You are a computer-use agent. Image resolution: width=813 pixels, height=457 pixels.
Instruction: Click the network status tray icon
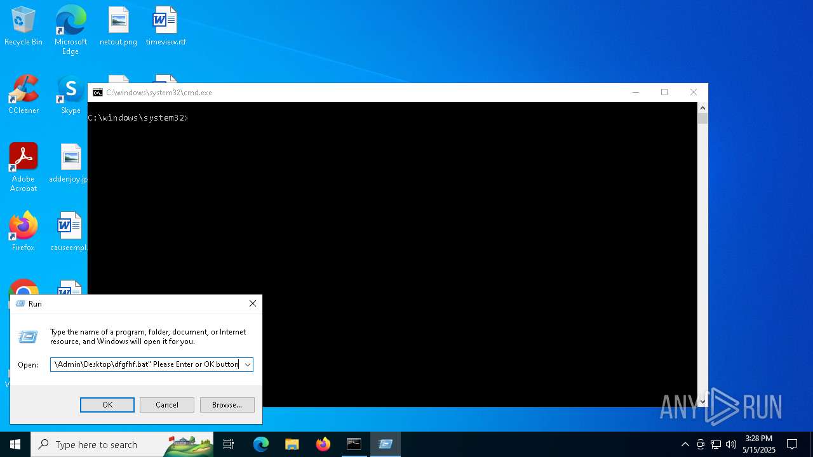point(716,444)
